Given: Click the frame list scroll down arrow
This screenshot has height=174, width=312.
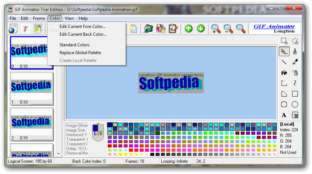Looking at the screenshot, I should (x=58, y=153).
